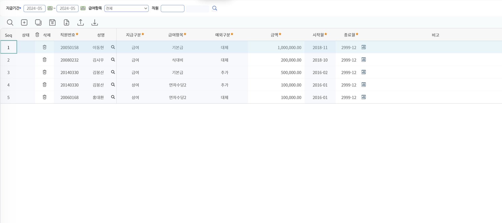502x223 pixels.
Task: Open the start period calendar icon
Action: [50, 8]
